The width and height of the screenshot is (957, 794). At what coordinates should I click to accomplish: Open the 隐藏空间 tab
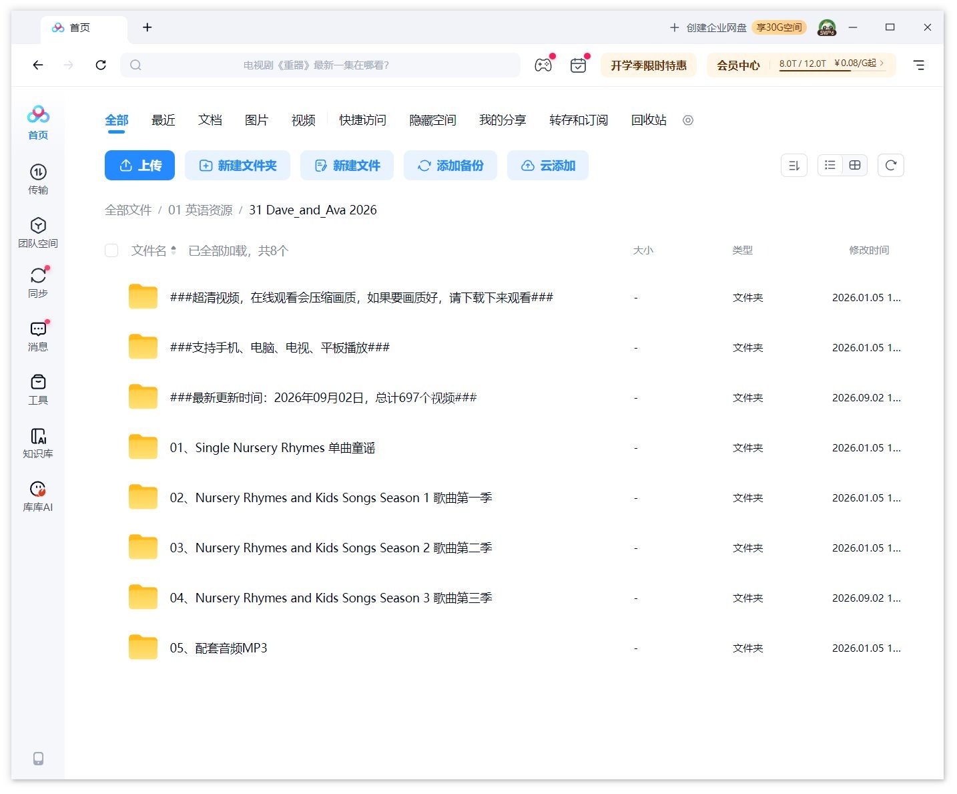[x=432, y=120]
